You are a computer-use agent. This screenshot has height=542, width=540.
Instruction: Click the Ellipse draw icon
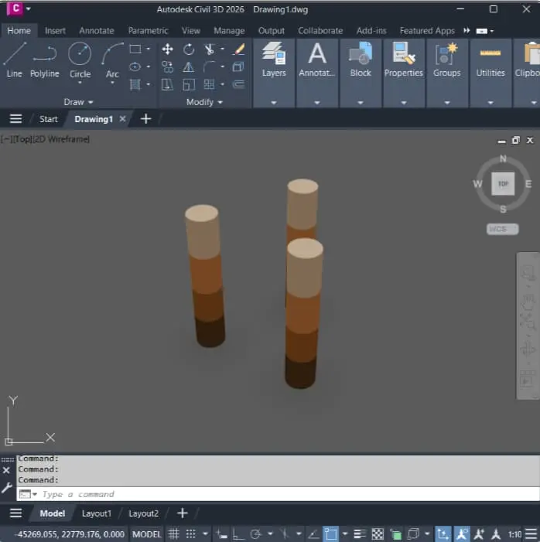[x=135, y=66]
